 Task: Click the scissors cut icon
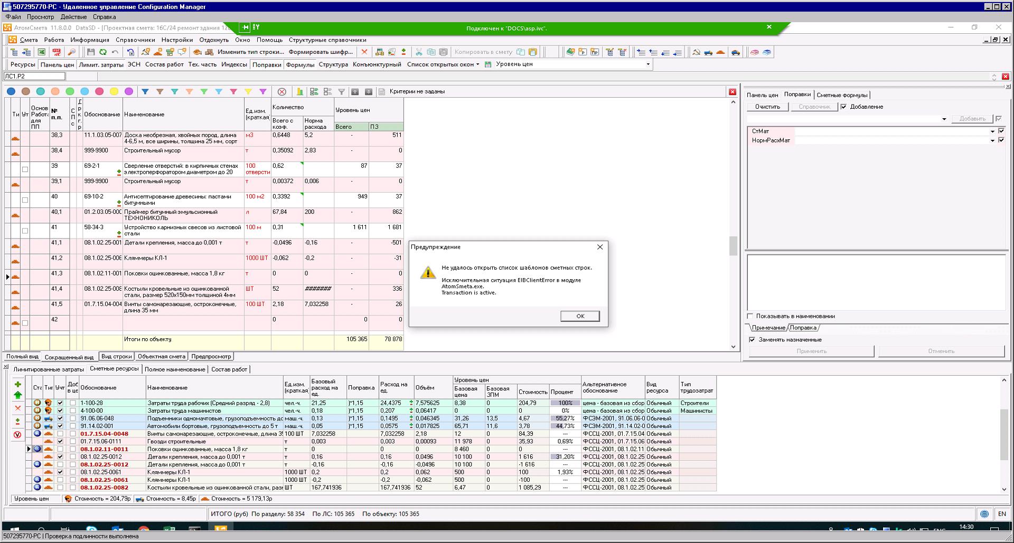click(x=419, y=52)
